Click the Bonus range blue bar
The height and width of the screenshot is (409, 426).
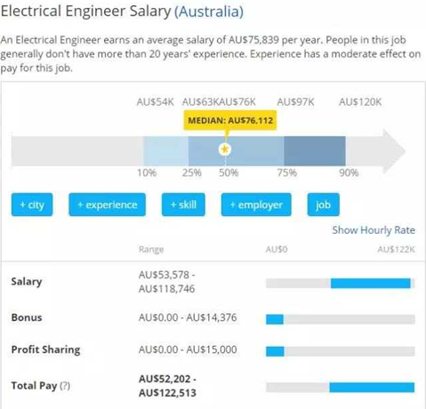point(275,319)
